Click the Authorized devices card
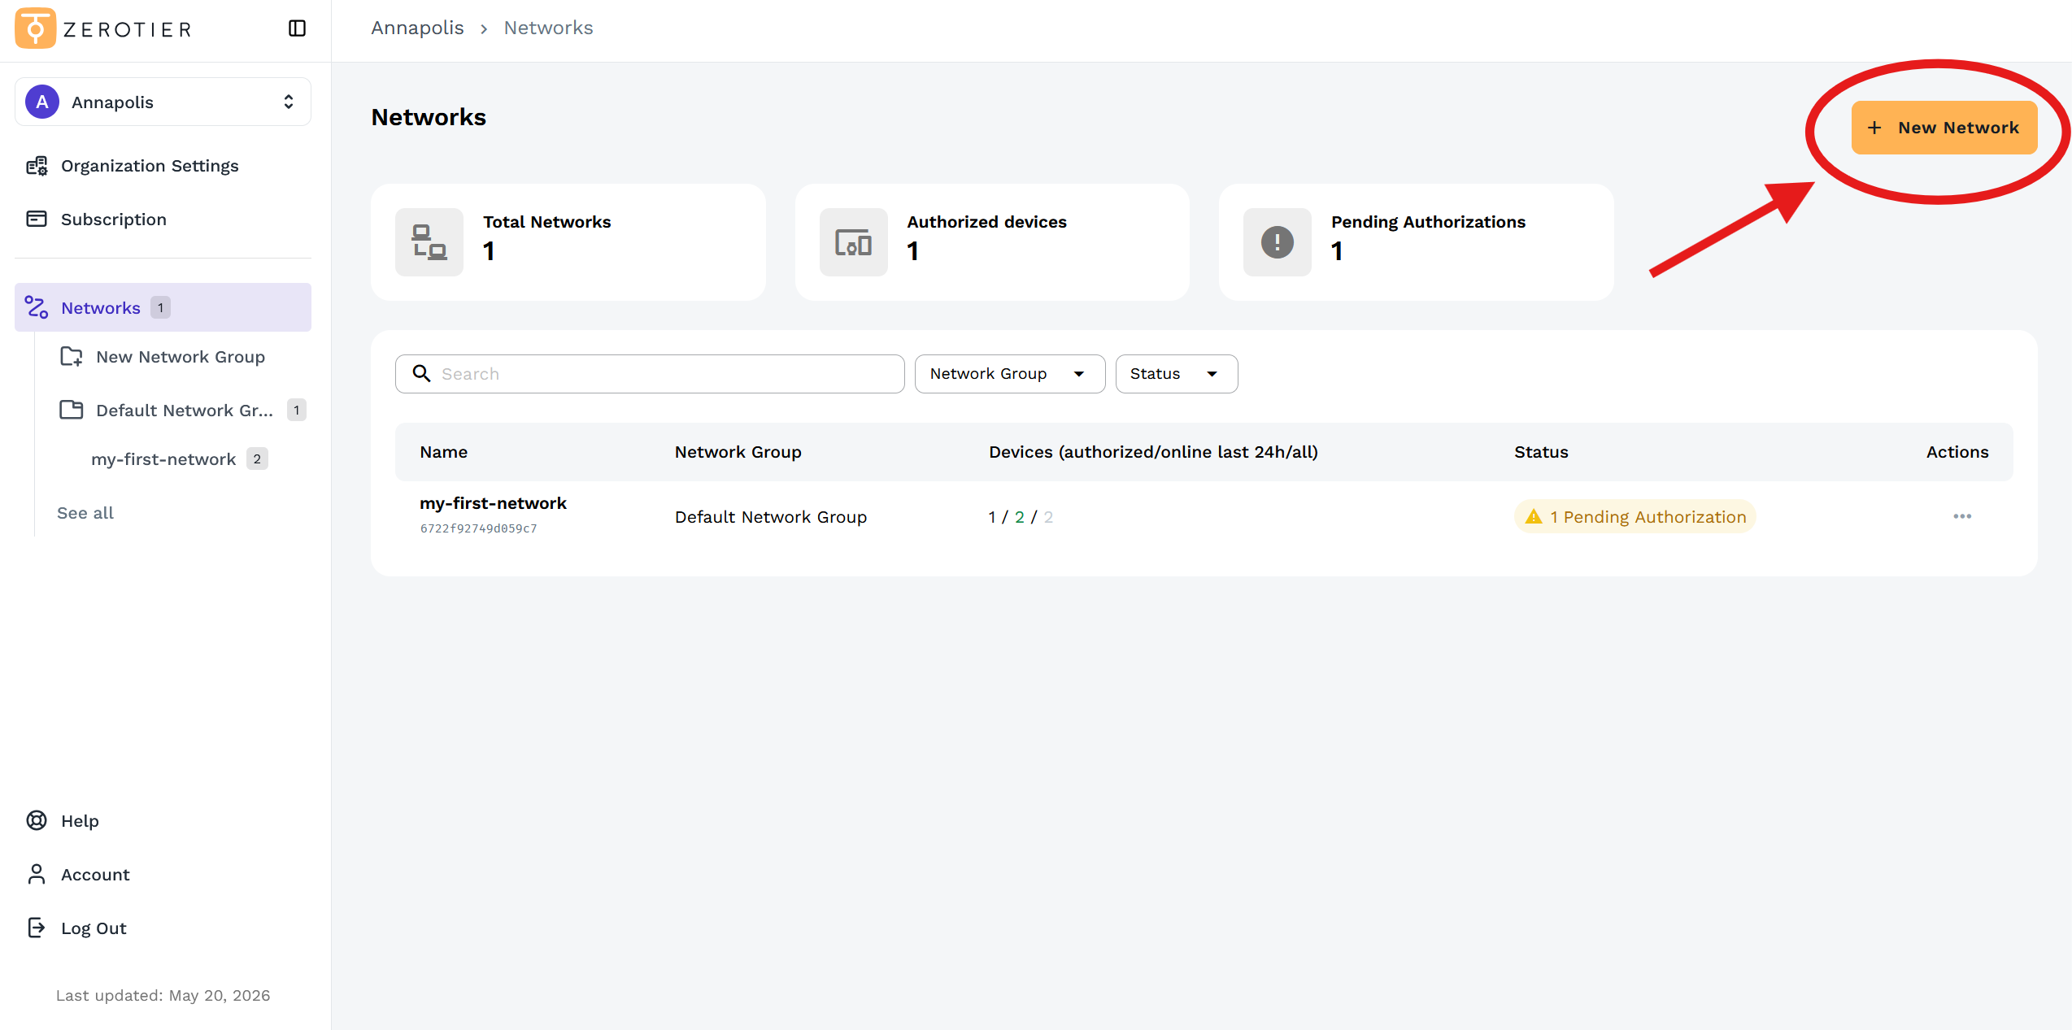The height and width of the screenshot is (1030, 2072). tap(992, 242)
